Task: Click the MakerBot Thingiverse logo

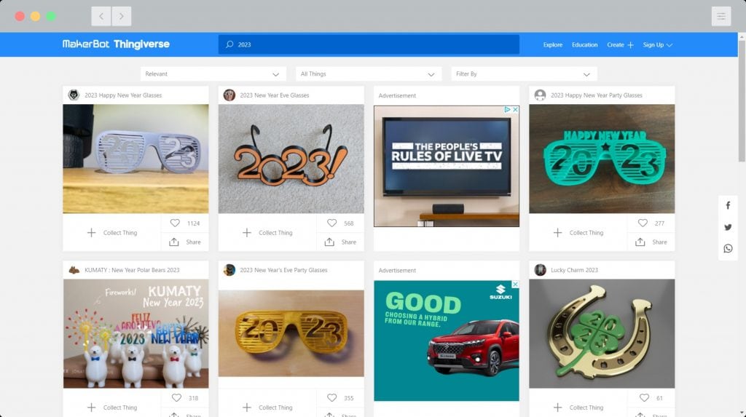Action: (x=116, y=44)
